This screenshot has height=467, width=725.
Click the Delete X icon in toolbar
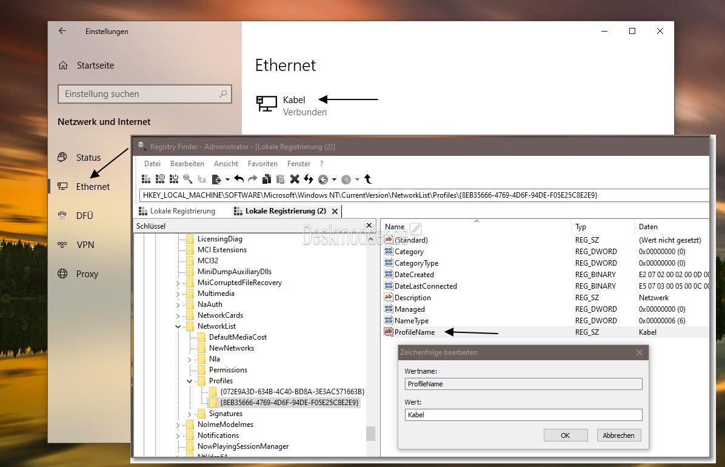295,179
